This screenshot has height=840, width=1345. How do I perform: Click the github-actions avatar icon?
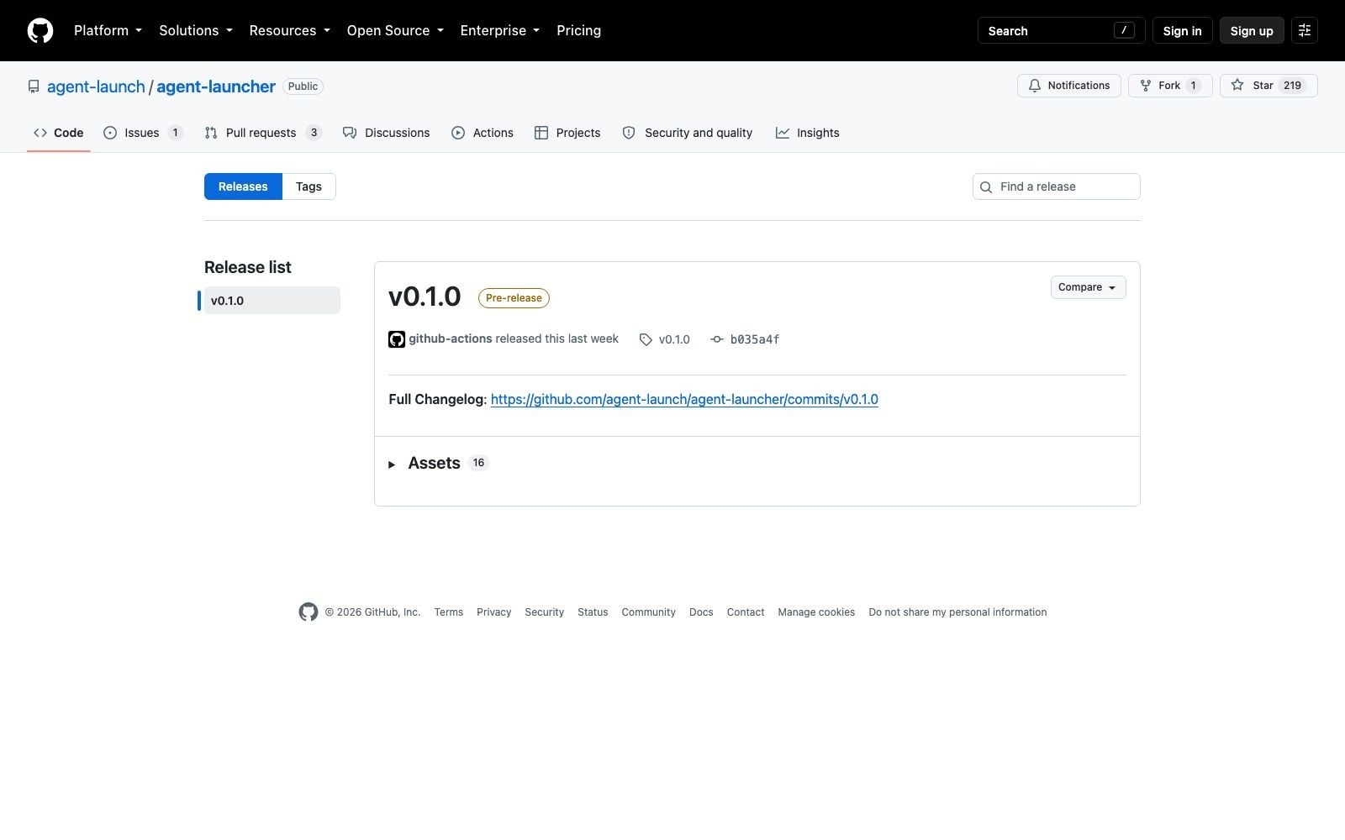pos(397,339)
